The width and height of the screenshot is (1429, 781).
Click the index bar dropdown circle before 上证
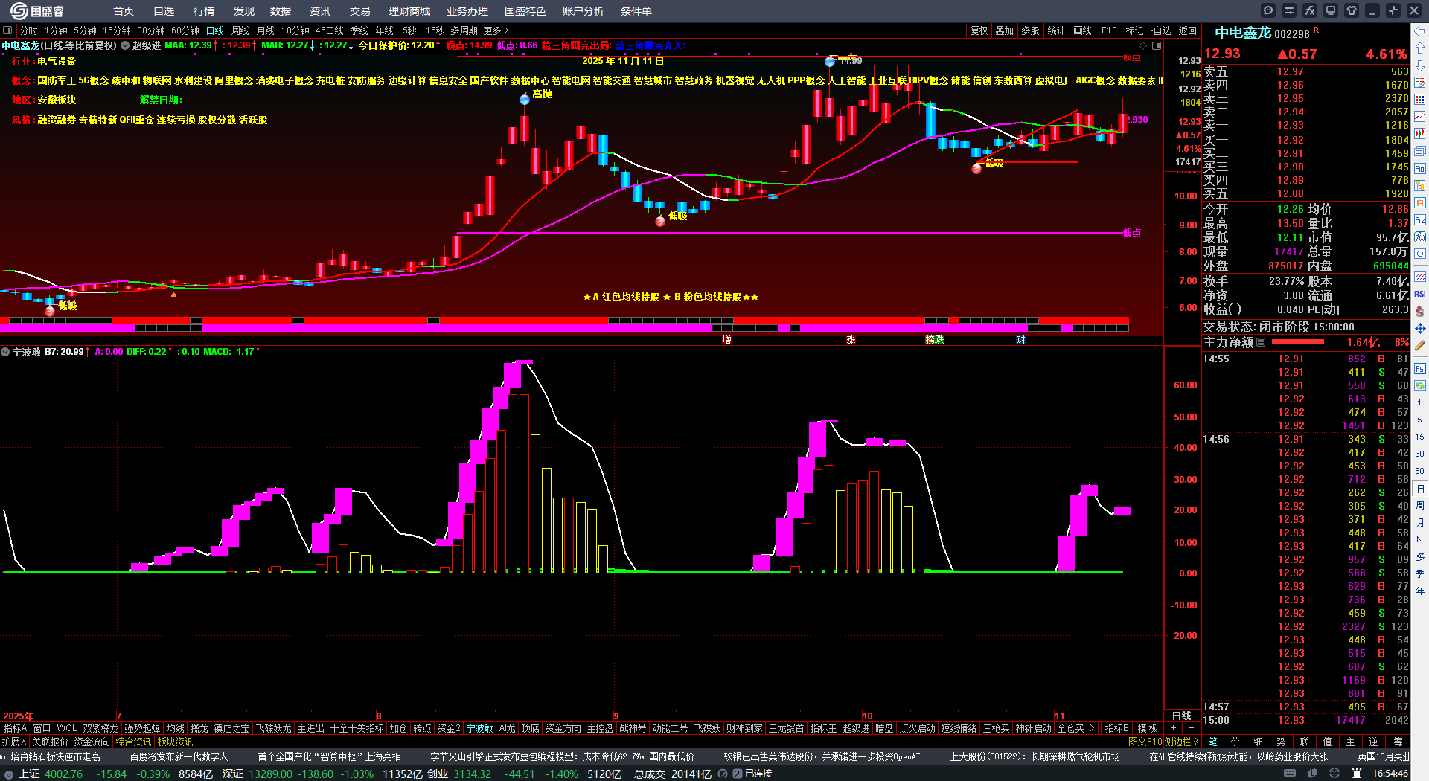tap(9, 774)
